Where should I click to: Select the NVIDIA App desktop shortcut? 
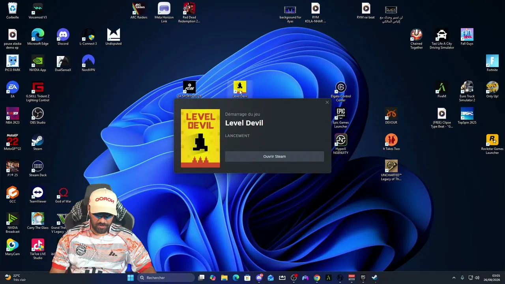38,64
